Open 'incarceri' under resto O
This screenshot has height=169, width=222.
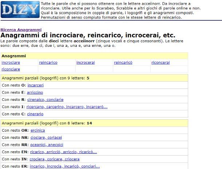35,85
